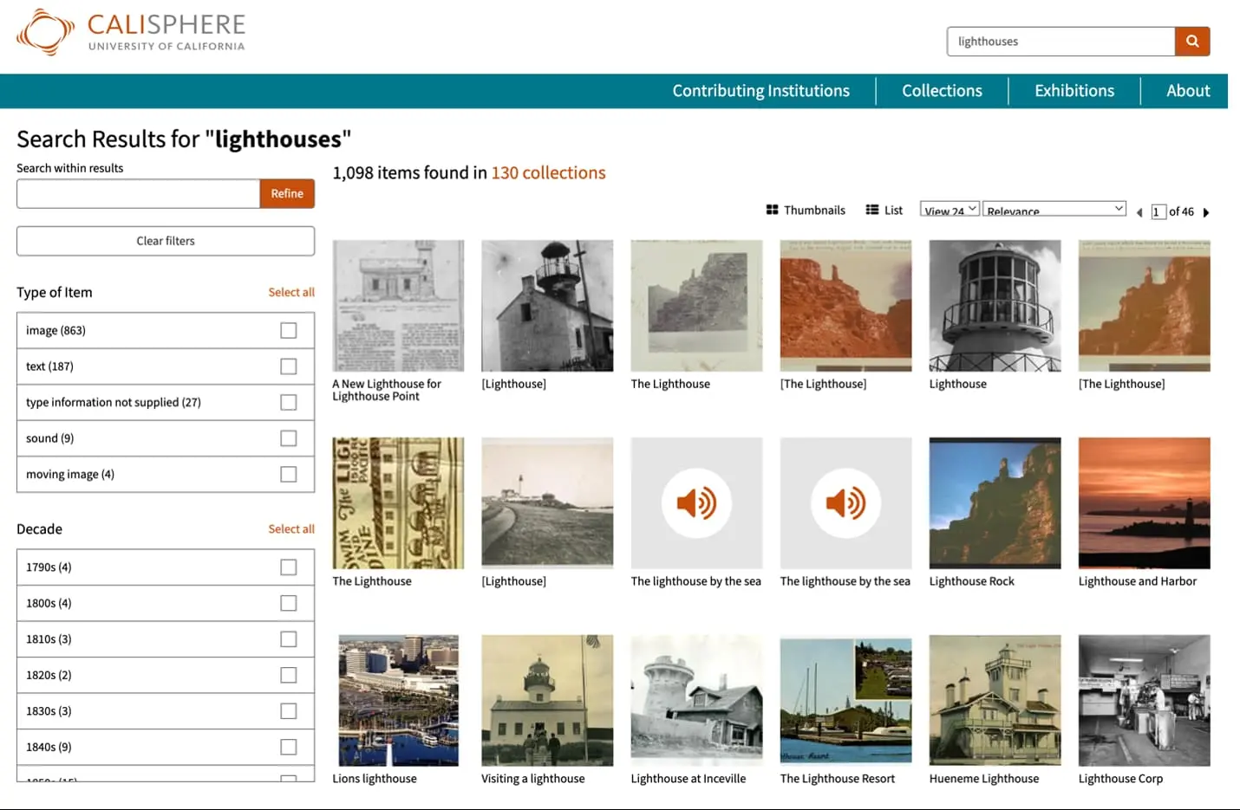The width and height of the screenshot is (1240, 810).
Task: Switch to List view icon
Action: [872, 210]
